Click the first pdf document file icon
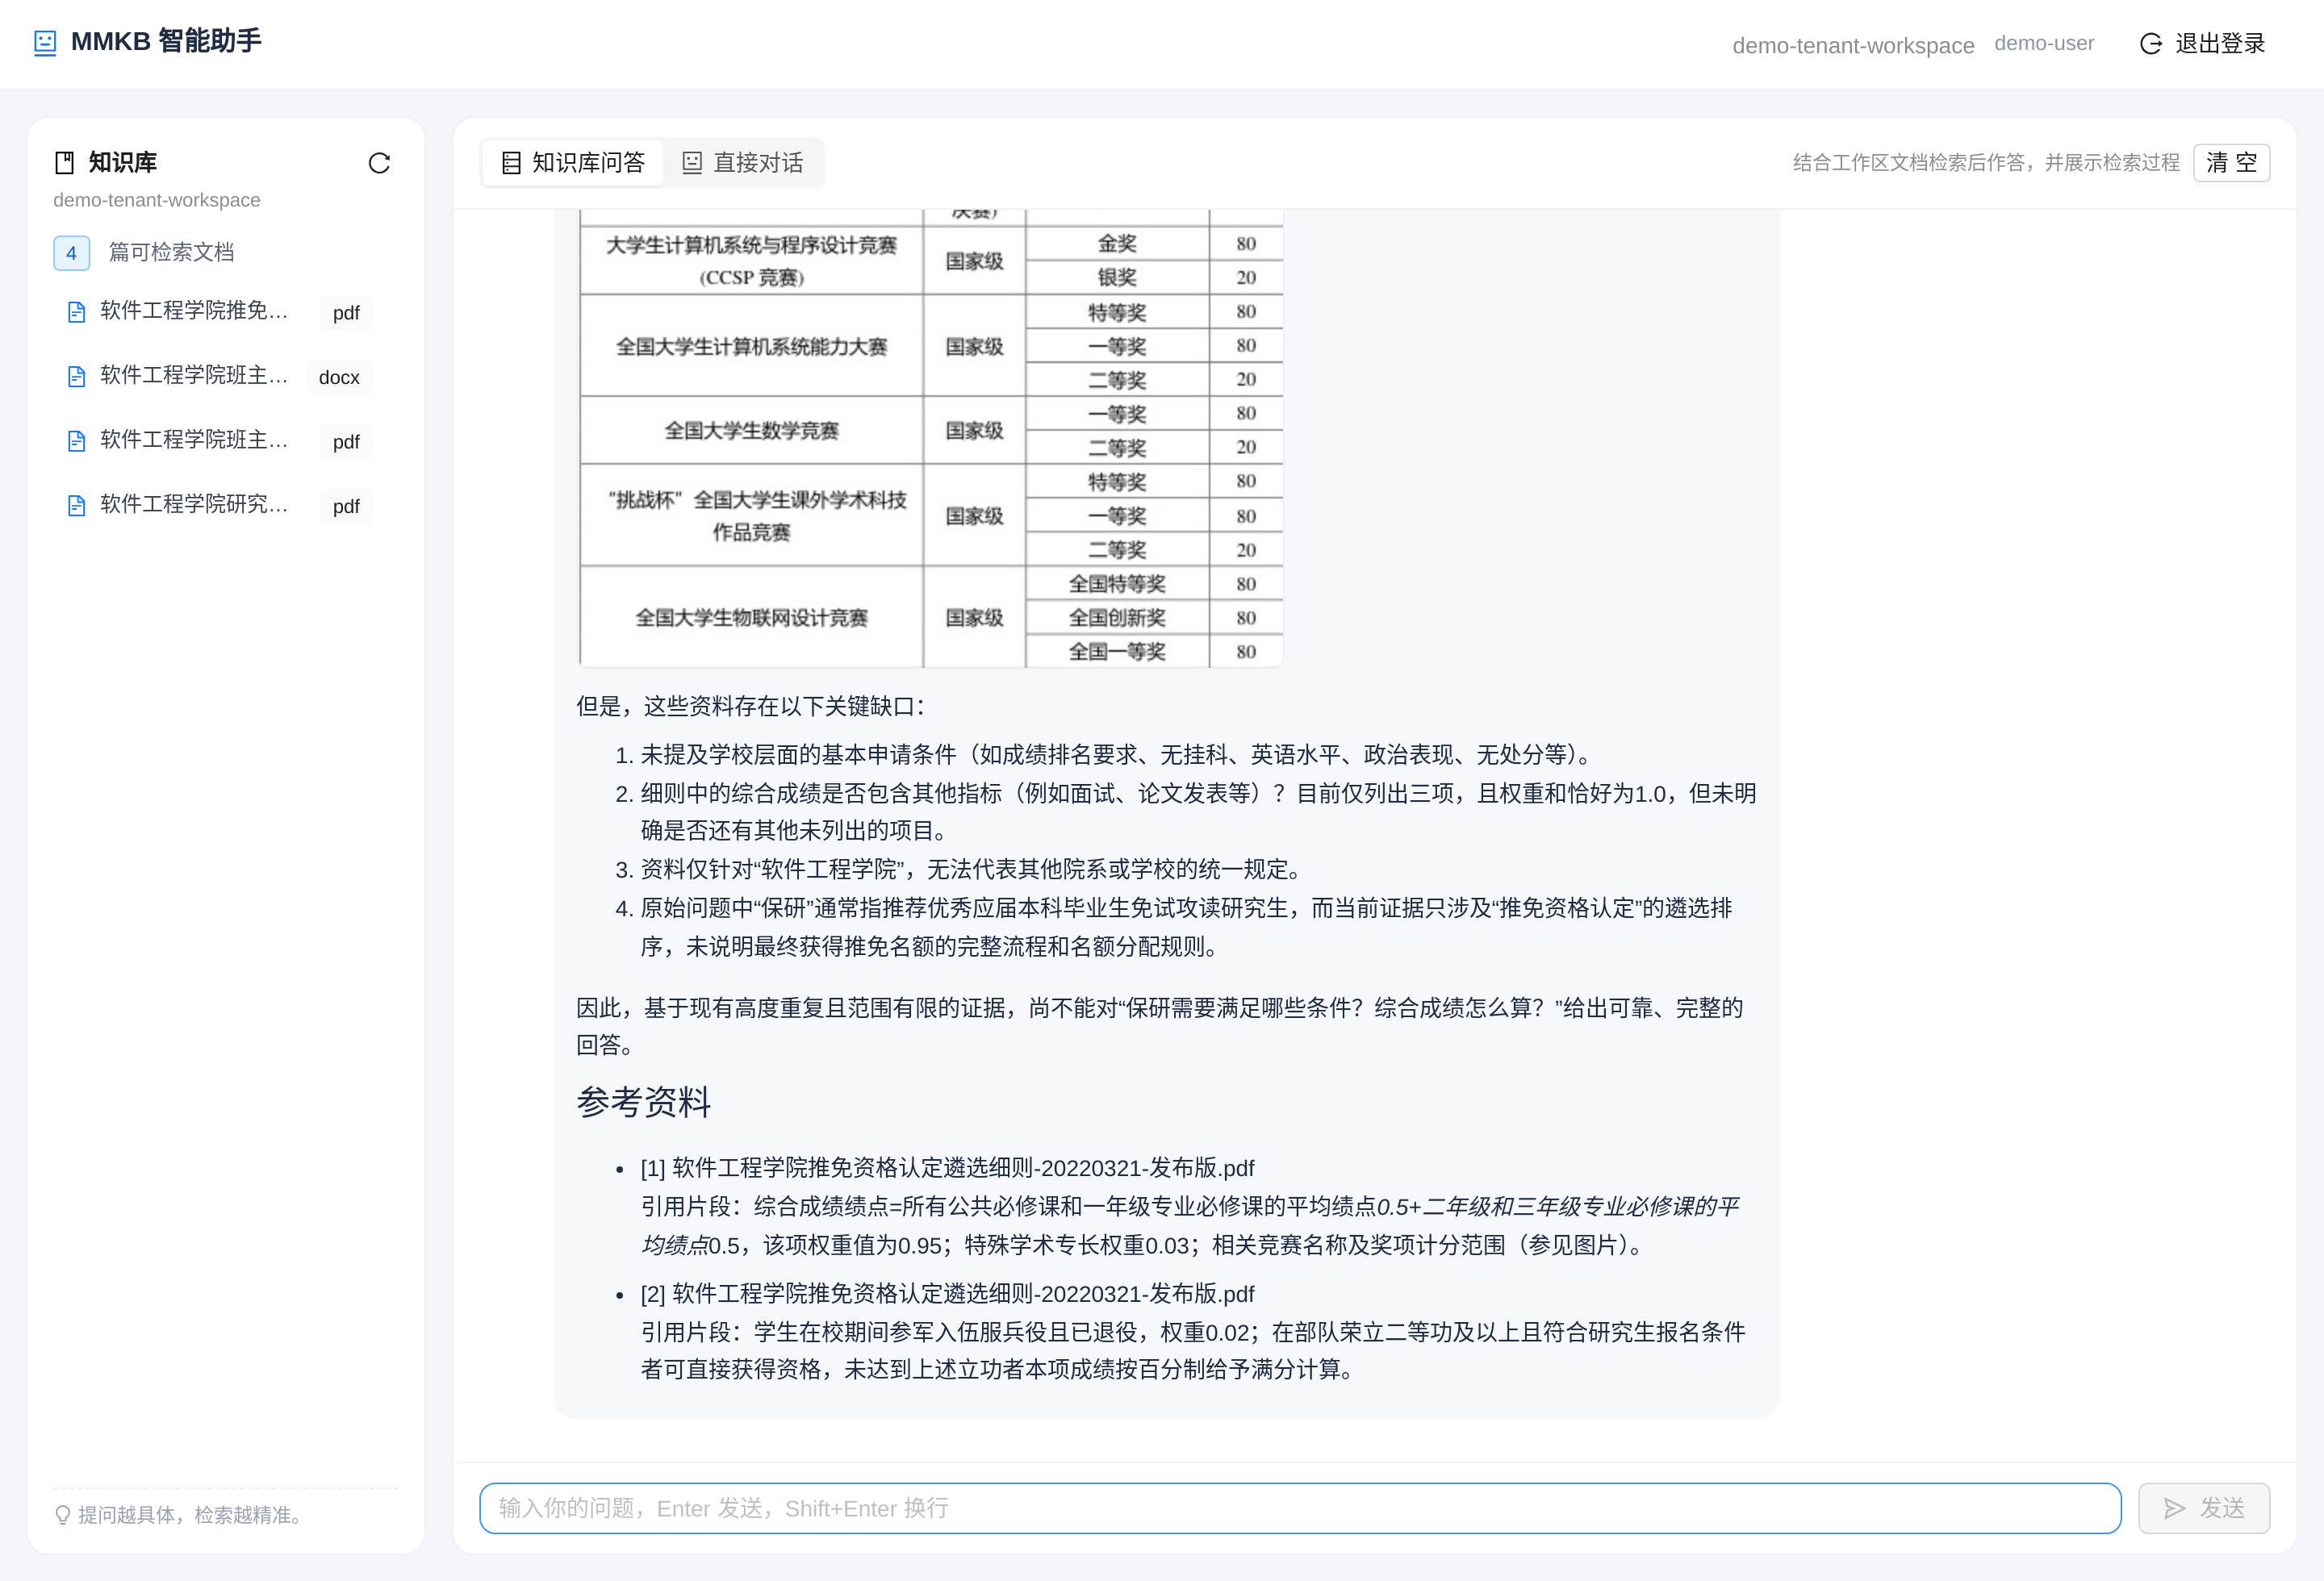This screenshot has height=1581, width=2324. [x=76, y=312]
